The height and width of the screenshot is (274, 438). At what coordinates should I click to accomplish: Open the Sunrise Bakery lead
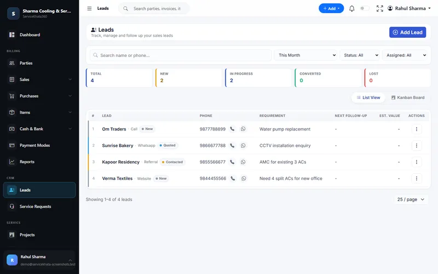[118, 145]
